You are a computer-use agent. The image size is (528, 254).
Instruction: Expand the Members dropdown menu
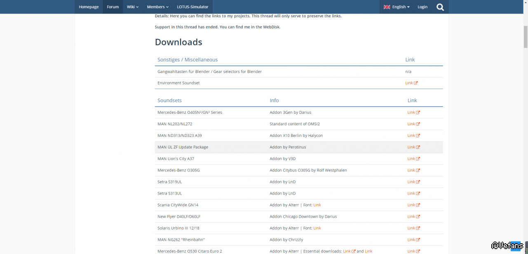point(157,7)
